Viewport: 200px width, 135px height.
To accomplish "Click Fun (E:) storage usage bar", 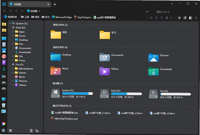I will point(175,94).
